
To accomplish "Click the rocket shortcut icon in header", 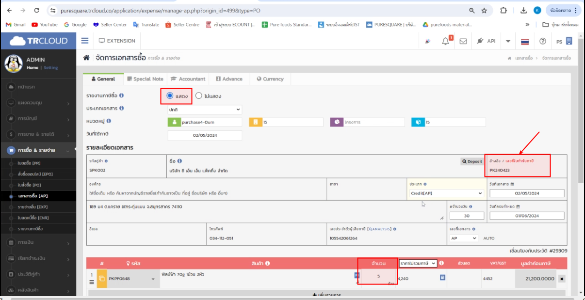I will 428,41.
